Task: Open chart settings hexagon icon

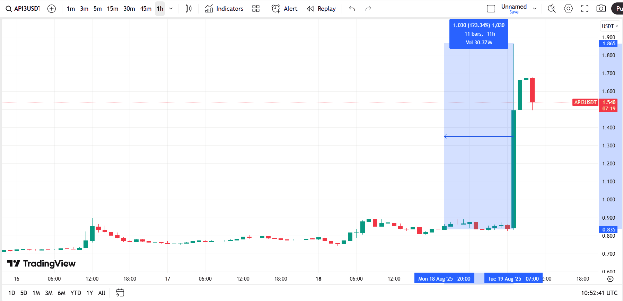Action: pyautogui.click(x=568, y=9)
